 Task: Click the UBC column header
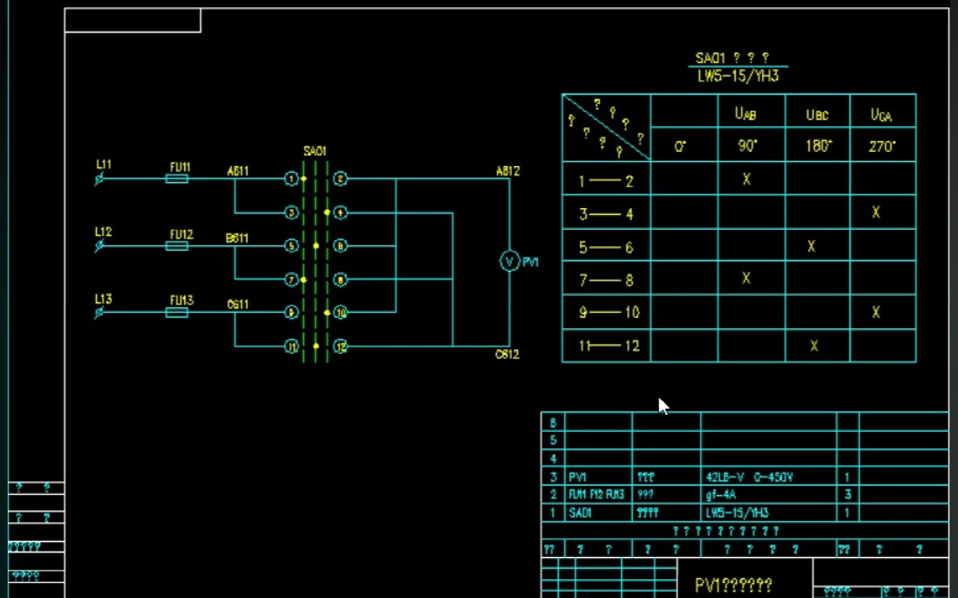[x=817, y=115]
